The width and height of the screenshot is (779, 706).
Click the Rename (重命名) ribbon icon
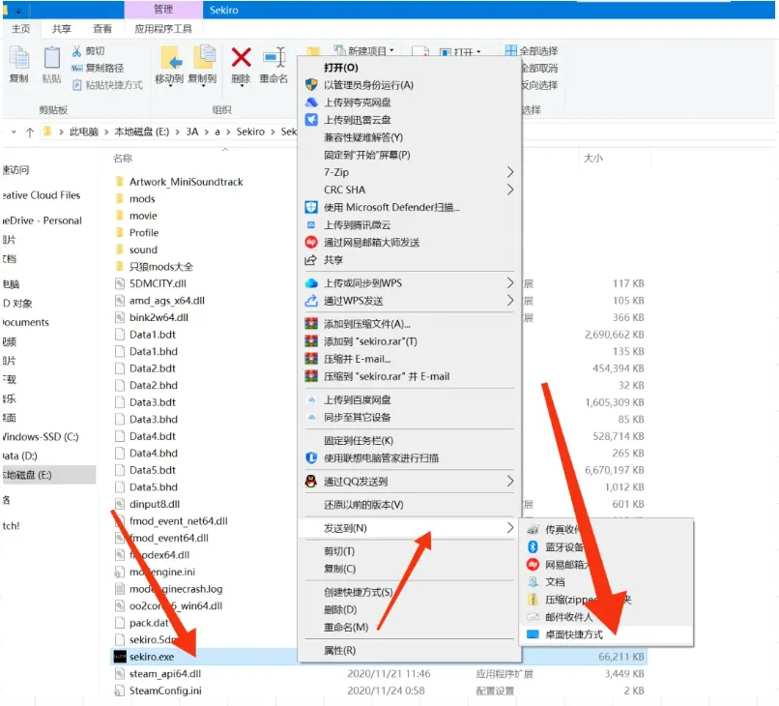click(x=274, y=64)
